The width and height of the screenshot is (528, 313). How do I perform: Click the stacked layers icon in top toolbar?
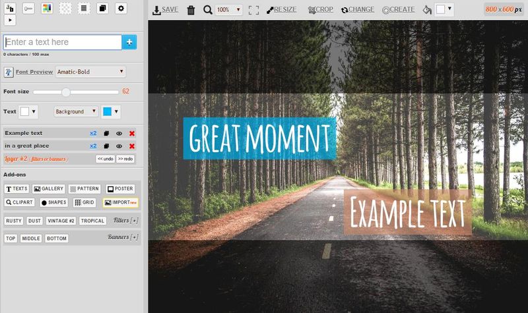pos(102,9)
